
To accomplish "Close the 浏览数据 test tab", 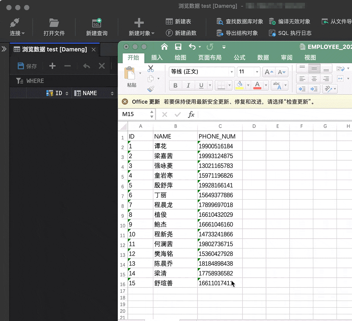I will (x=94, y=50).
